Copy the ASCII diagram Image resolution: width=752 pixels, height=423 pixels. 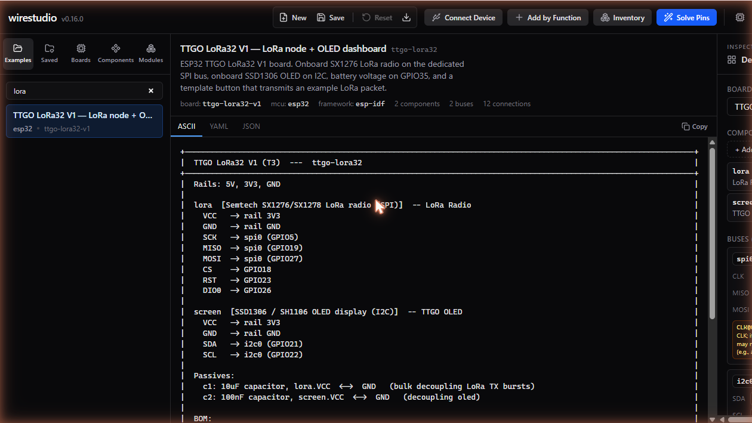tap(695, 126)
